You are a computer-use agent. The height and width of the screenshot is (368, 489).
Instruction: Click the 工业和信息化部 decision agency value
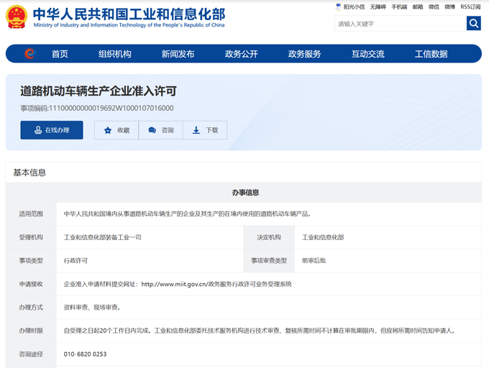point(323,237)
